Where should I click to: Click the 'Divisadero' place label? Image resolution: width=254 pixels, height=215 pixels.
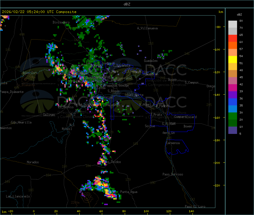click(61, 22)
